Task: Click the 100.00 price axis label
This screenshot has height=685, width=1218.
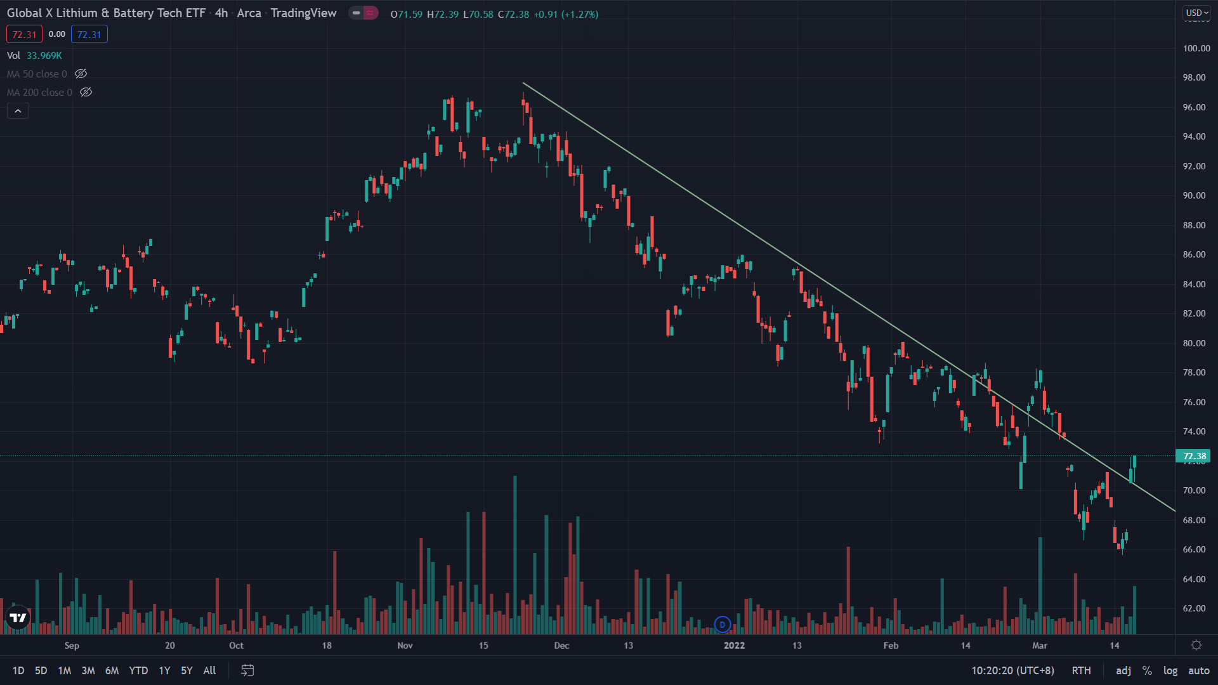Action: click(1196, 48)
